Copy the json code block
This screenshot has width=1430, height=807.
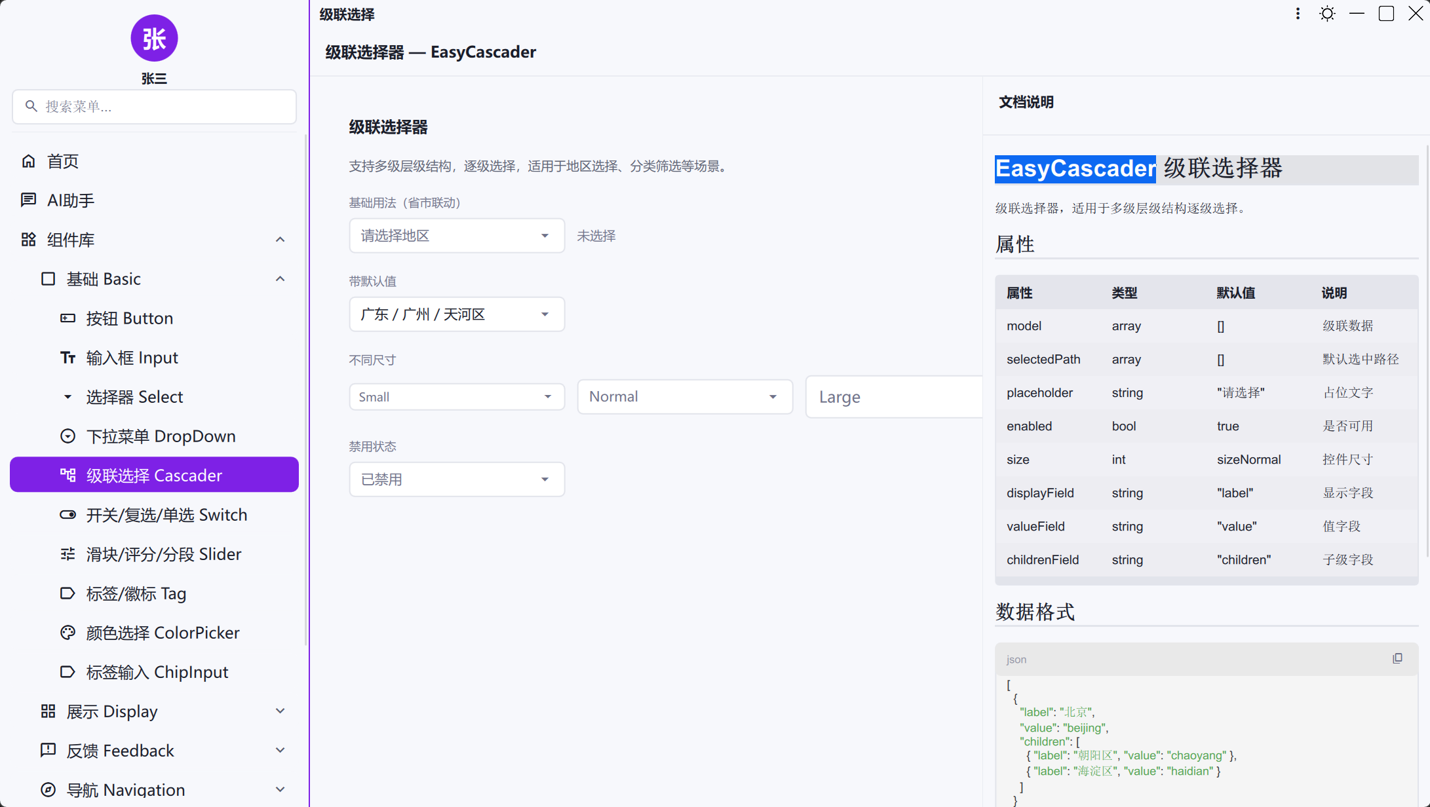(1397, 658)
